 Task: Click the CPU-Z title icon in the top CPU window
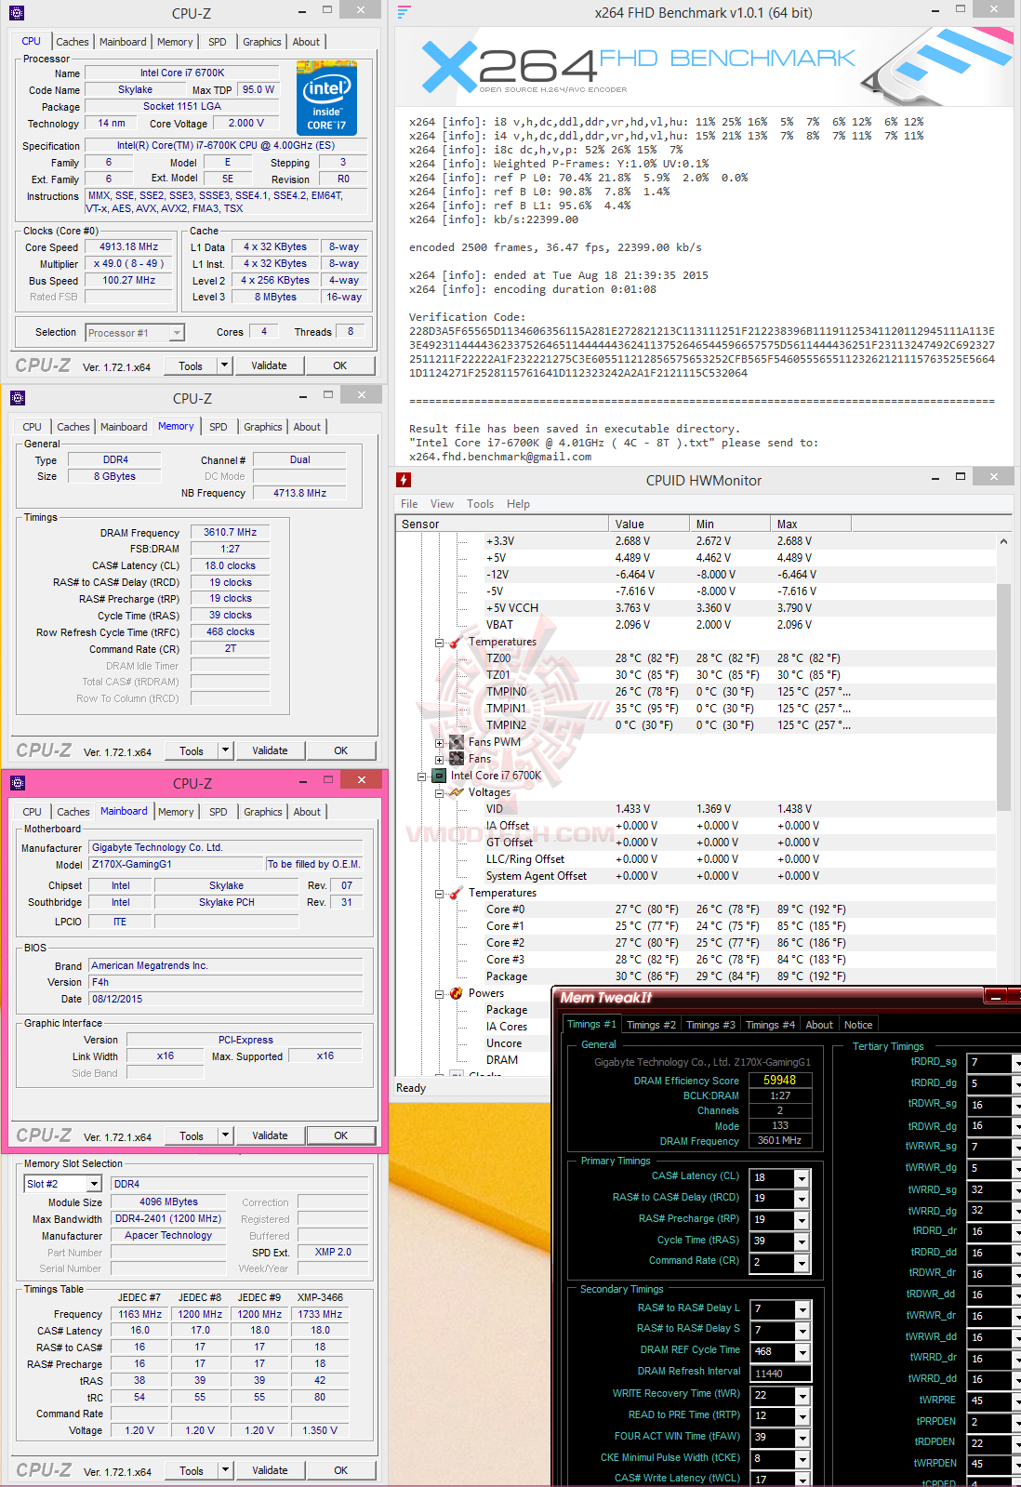pyautogui.click(x=17, y=13)
